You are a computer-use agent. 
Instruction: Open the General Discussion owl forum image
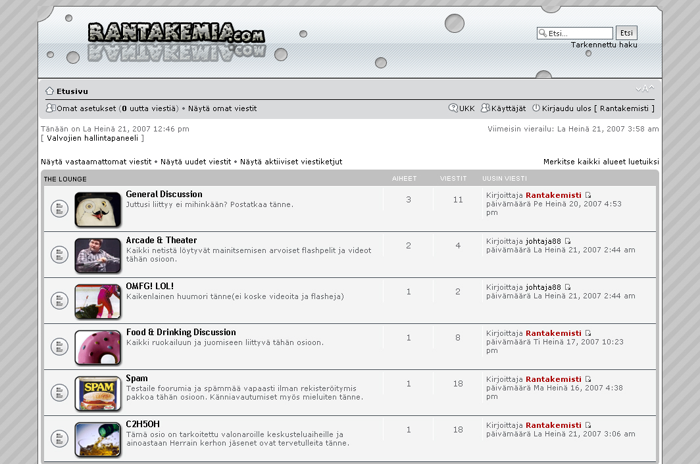[98, 209]
